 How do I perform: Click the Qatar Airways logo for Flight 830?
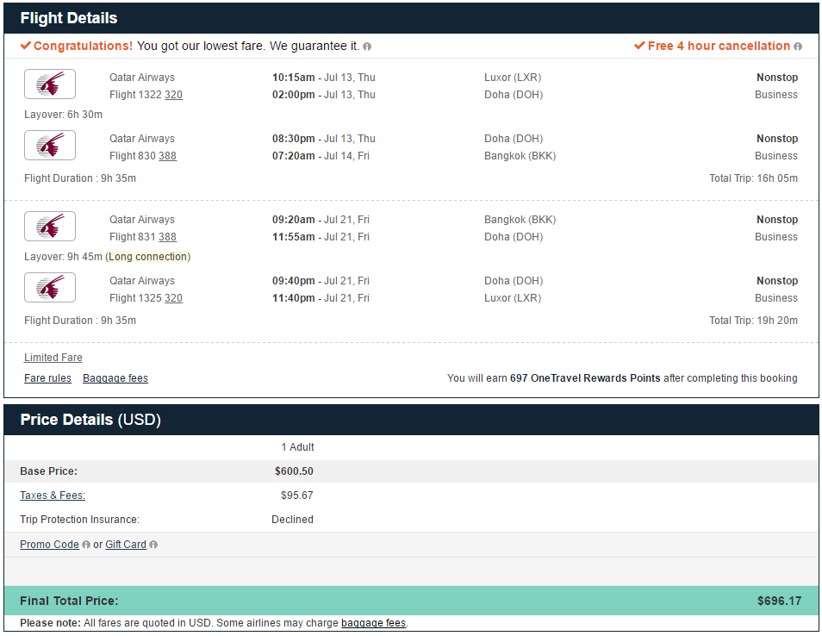(x=50, y=146)
